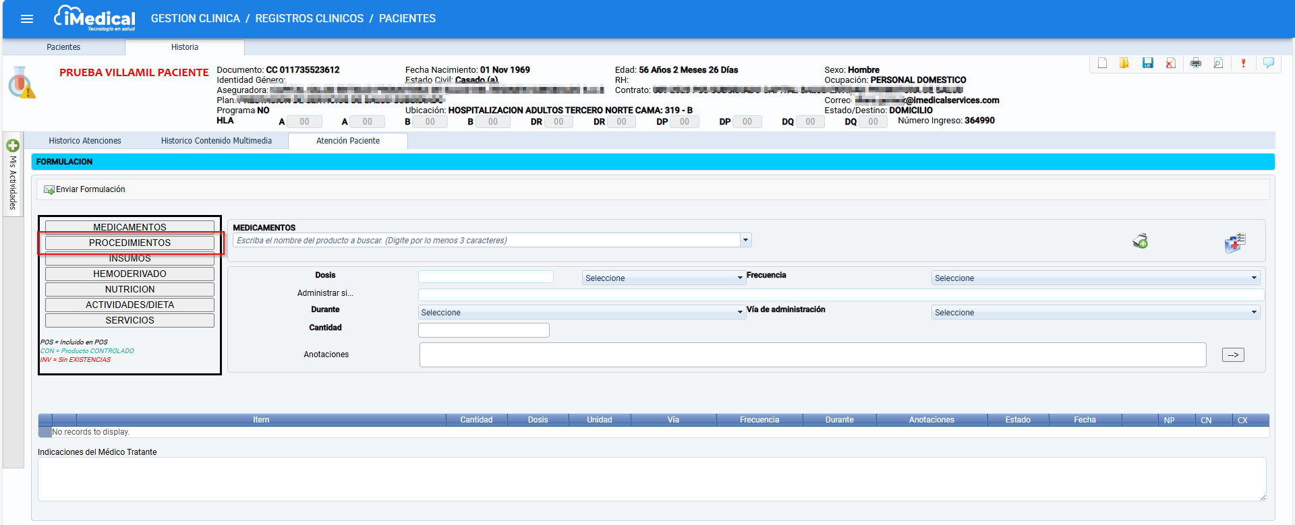
Task: Click the magnifier preview document icon
Action: pos(1218,63)
